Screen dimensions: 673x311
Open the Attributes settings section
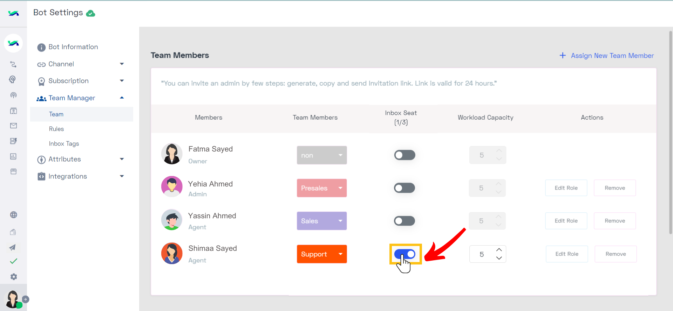pos(64,159)
